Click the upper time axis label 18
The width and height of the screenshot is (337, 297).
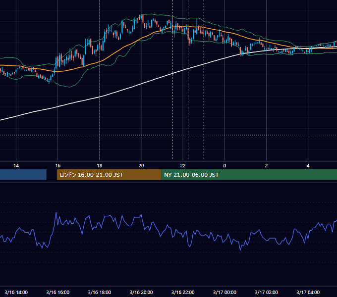click(x=100, y=166)
